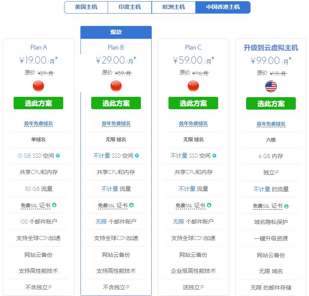Click the US flag on cloud hosting plan
This screenshot has height=296, width=309.
(271, 86)
